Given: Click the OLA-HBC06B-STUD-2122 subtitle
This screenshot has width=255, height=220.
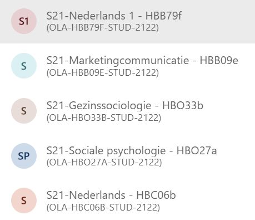Looking at the screenshot, I should tap(103, 207).
